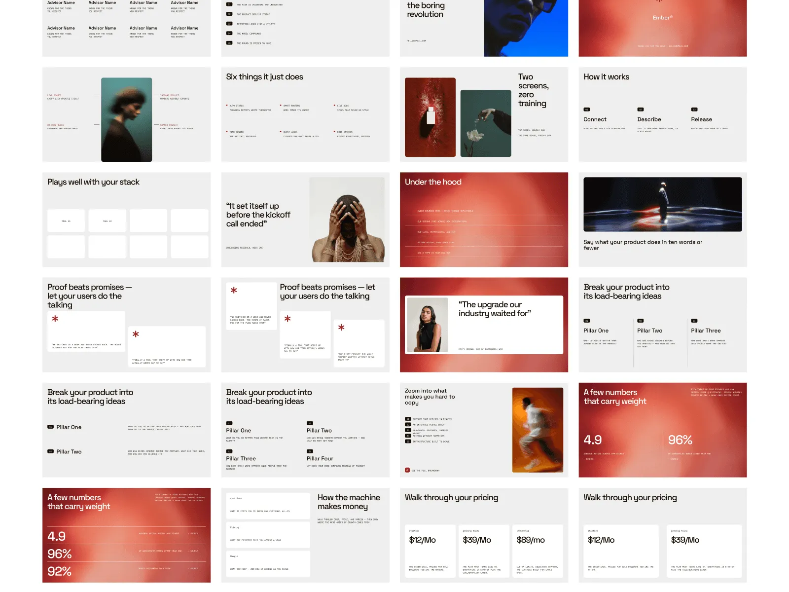
Task: Select the 'Two screens, zero training' slide
Action: coord(484,114)
